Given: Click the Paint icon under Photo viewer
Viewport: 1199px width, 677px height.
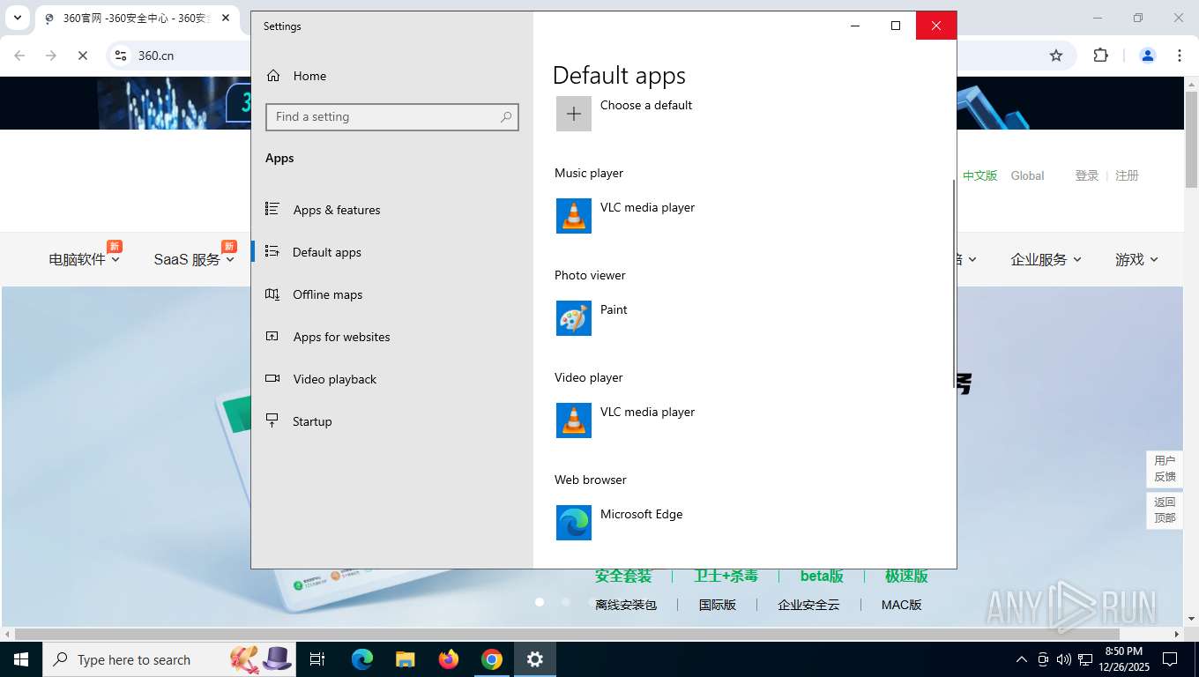Looking at the screenshot, I should pyautogui.click(x=574, y=318).
